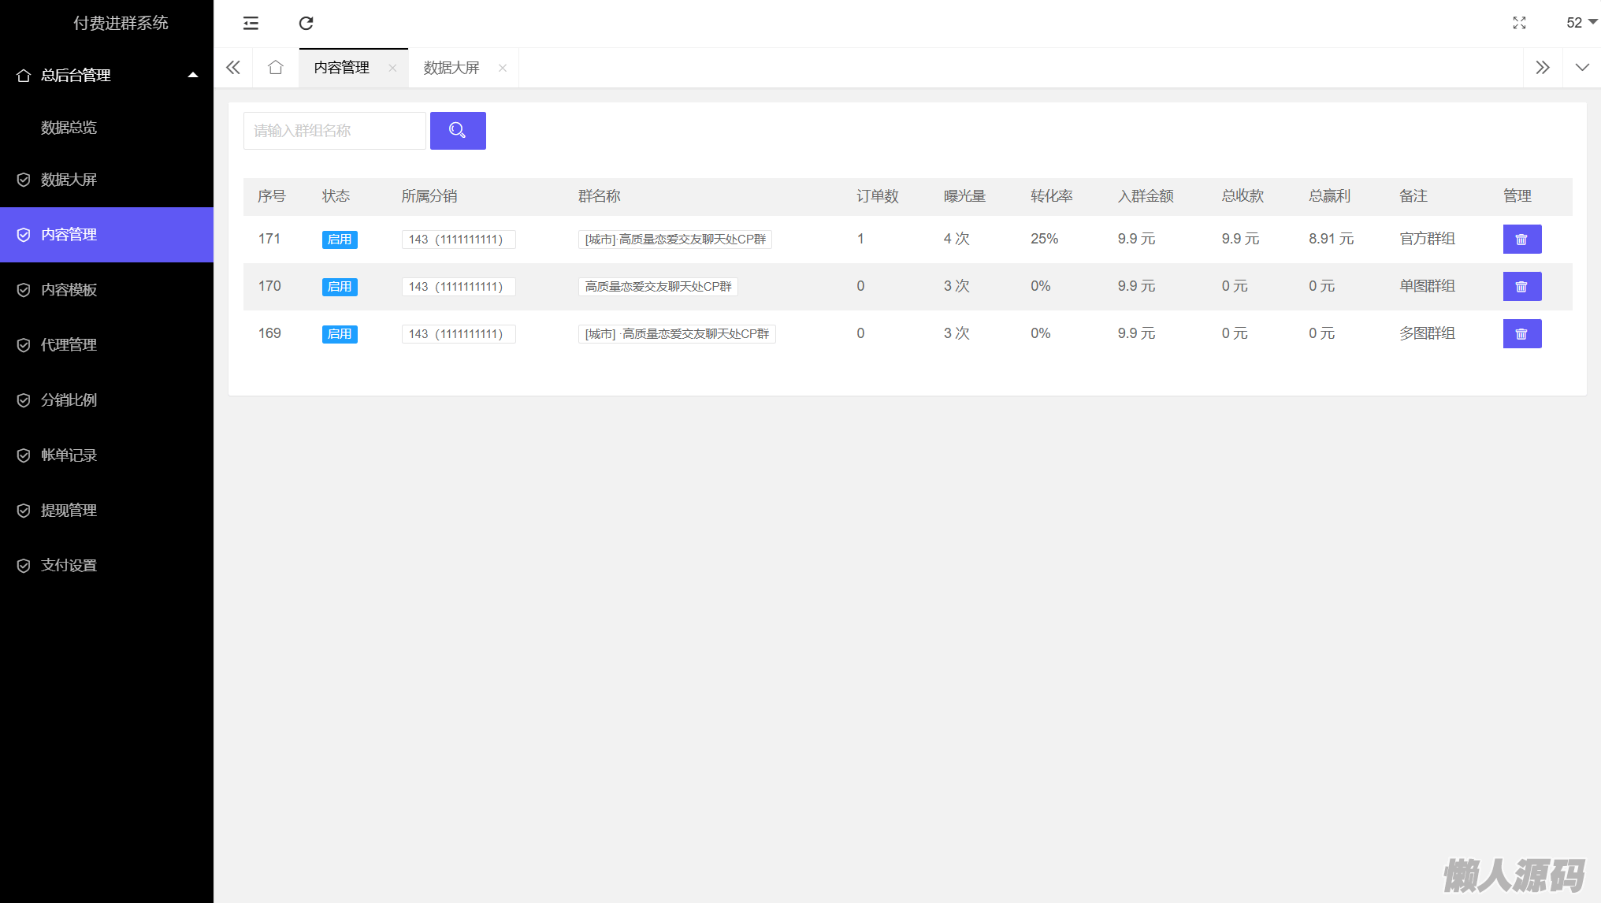Toggle the 启用 status badge for row 169
The width and height of the screenshot is (1601, 903).
coord(340,334)
